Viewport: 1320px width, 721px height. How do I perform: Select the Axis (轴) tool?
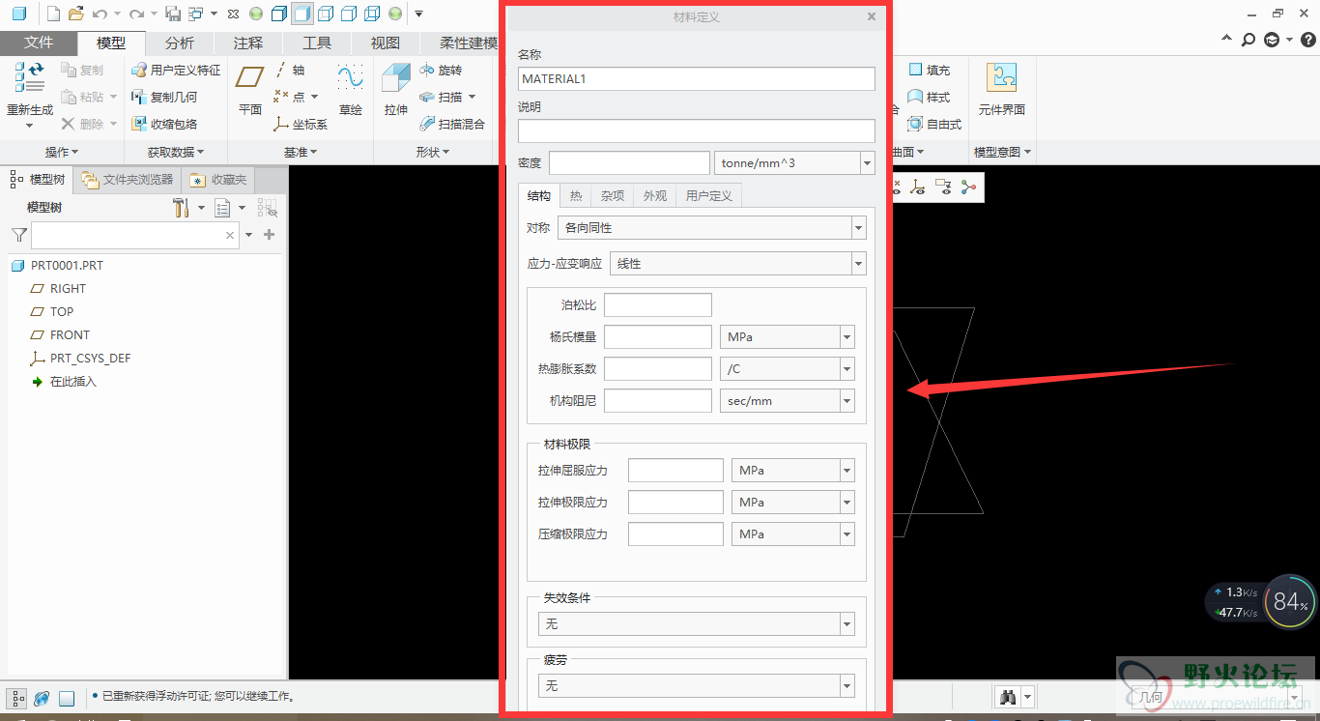click(x=290, y=70)
